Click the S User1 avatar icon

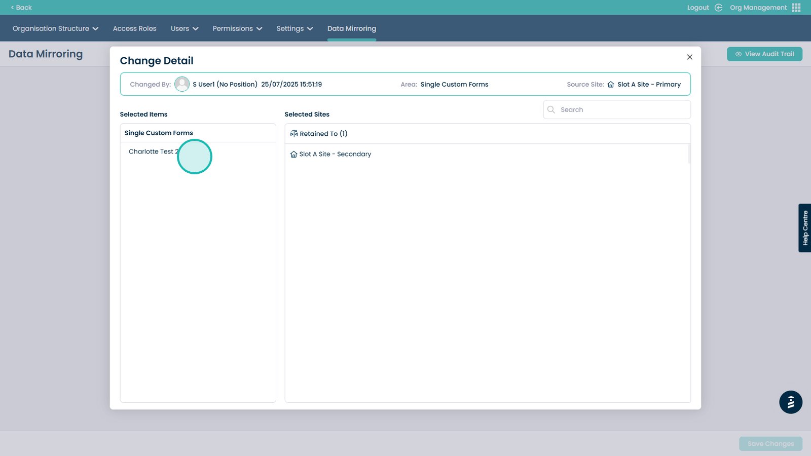pyautogui.click(x=182, y=84)
